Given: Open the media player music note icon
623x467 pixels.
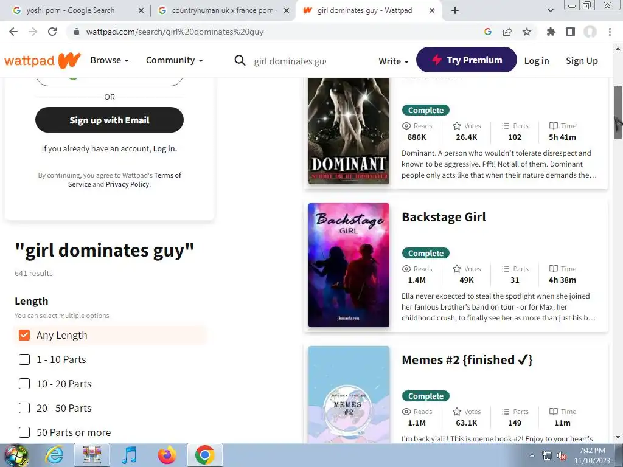Looking at the screenshot, I should pyautogui.click(x=129, y=455).
